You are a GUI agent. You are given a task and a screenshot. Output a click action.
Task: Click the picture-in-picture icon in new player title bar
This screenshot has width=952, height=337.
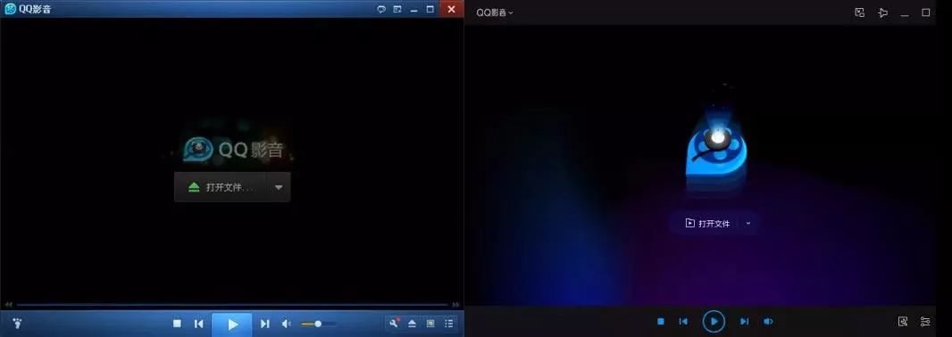point(860,12)
